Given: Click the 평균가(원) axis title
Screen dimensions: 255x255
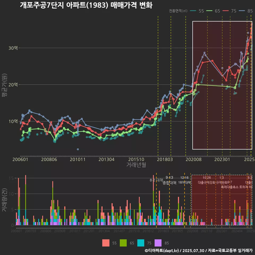Looking at the screenshot, I should [x=5, y=85].
